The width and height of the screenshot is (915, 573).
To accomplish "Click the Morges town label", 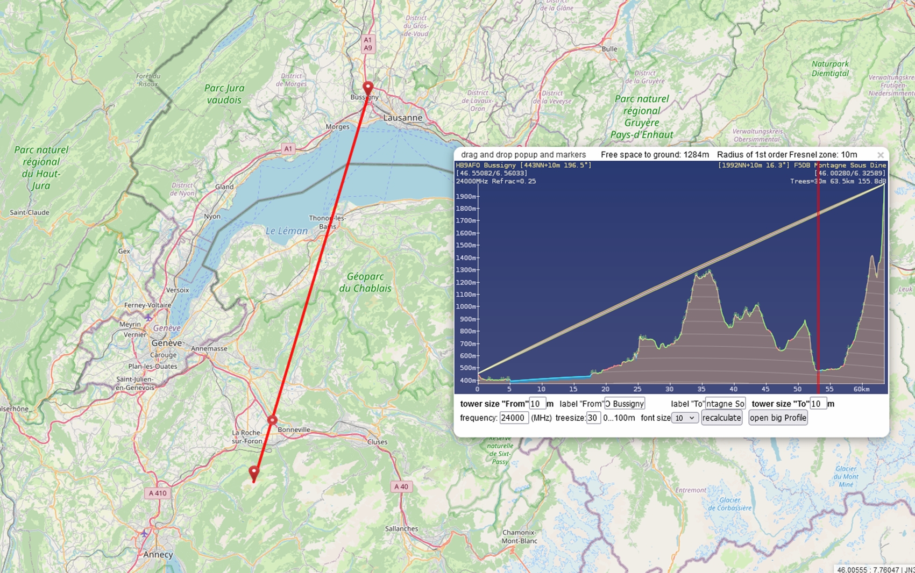I will click(x=337, y=127).
